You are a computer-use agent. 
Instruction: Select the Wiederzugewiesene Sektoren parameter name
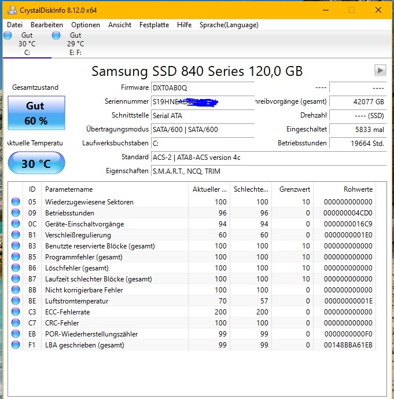[89, 202]
